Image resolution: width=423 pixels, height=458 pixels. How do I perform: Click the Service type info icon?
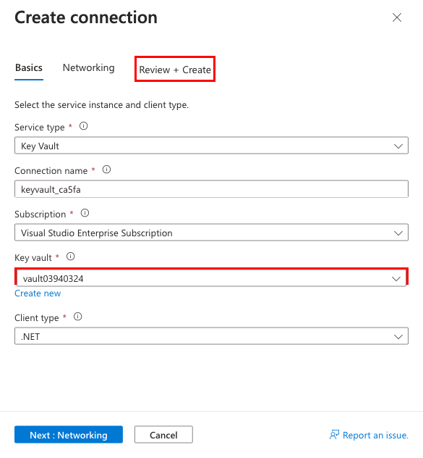coord(84,126)
